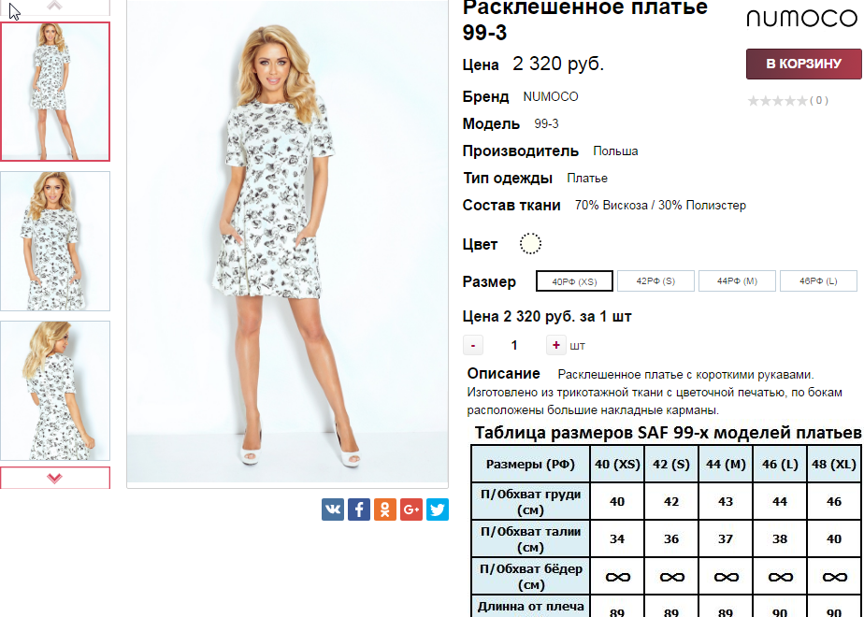Choose size 42РФ (S)
864x617 pixels.
pos(655,281)
